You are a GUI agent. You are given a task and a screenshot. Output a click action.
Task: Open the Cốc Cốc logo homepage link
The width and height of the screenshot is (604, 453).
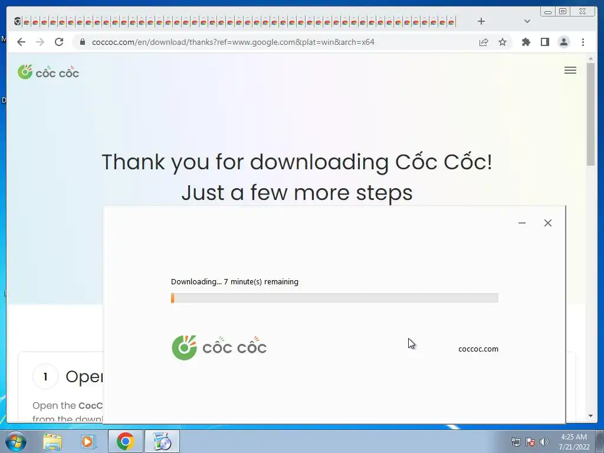[48, 72]
